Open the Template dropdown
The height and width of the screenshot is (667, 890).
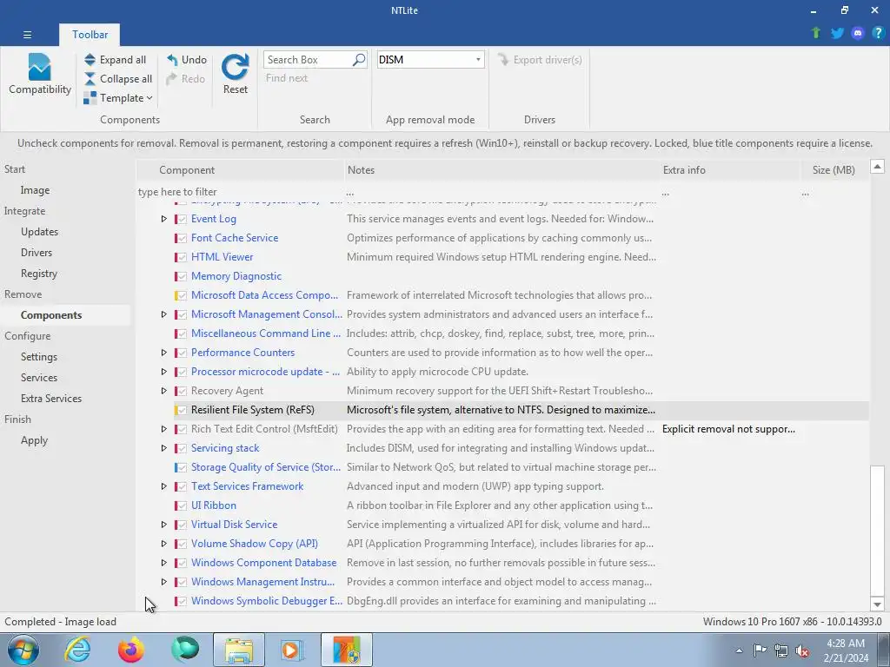pyautogui.click(x=118, y=98)
